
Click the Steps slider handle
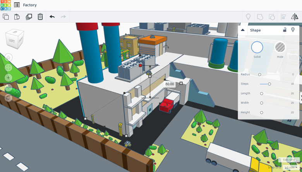click(x=269, y=84)
